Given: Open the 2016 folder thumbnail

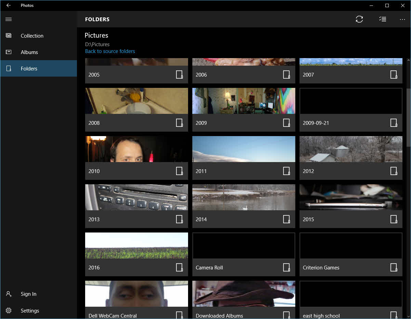Looking at the screenshot, I should (x=136, y=245).
